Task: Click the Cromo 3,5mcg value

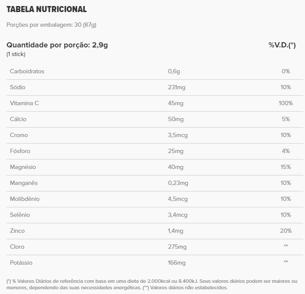Action: (x=178, y=135)
